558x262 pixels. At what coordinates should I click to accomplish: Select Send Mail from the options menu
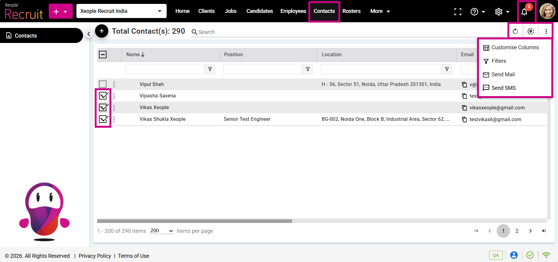[503, 75]
